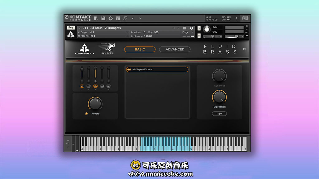This screenshot has width=319, height=179.
Task: Toggle the ab microphone on/off
Action: 95,86
